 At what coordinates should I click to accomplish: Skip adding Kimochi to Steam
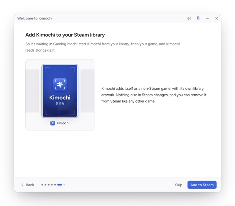tap(178, 185)
